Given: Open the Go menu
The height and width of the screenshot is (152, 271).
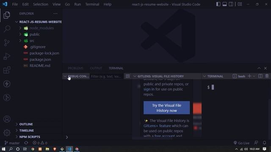Looking at the screenshot, I should tap(67, 4).
